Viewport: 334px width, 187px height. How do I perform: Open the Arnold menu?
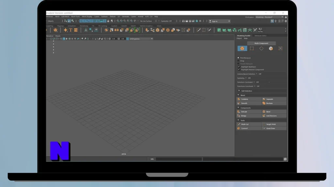pos(140,17)
